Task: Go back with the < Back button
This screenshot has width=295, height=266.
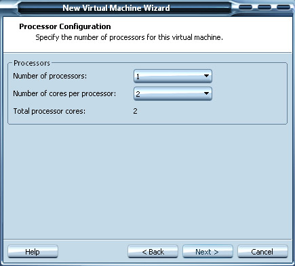Action: click(x=153, y=251)
